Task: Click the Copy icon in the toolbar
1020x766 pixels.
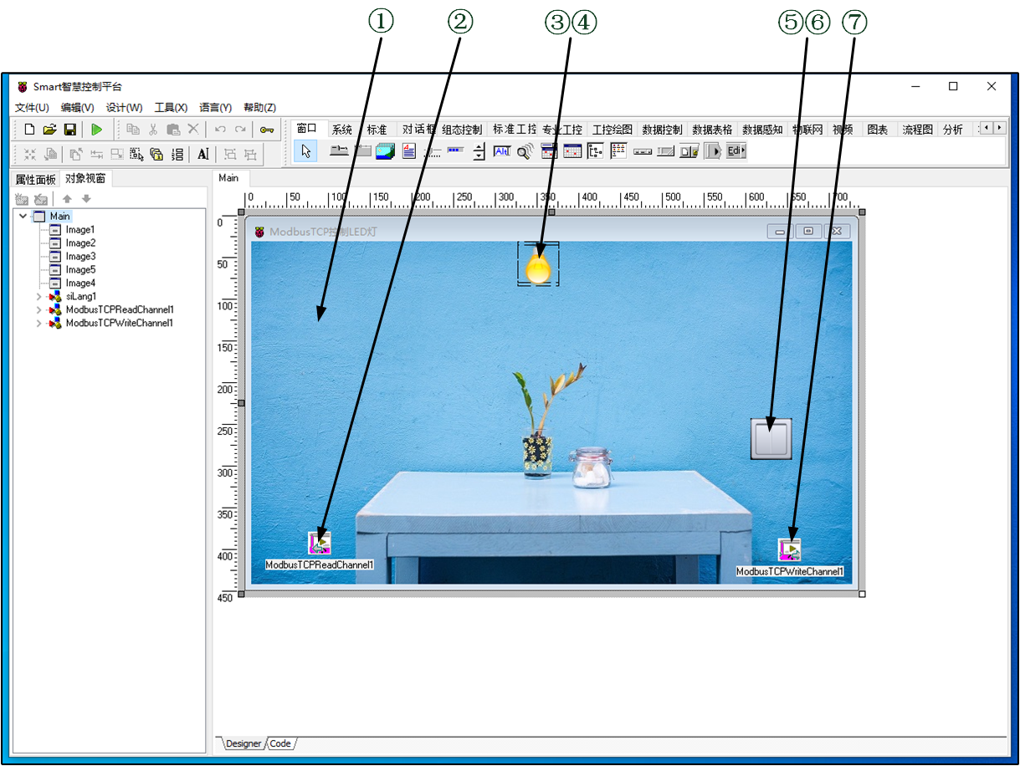Action: click(x=133, y=130)
